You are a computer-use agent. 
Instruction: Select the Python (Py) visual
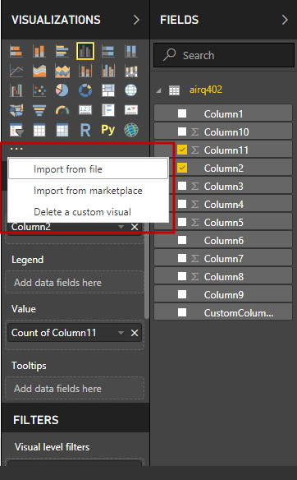[107, 130]
